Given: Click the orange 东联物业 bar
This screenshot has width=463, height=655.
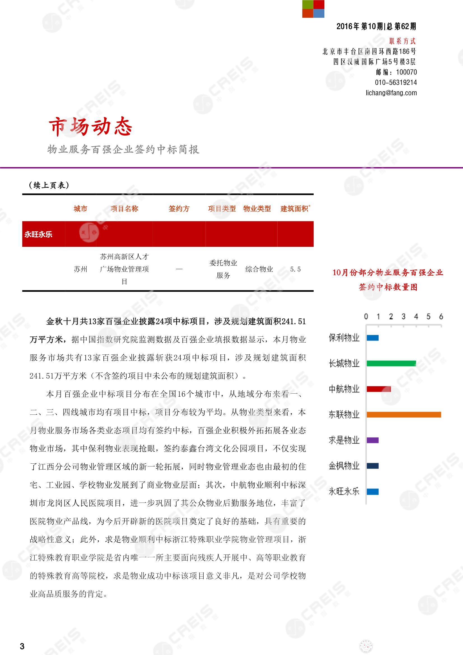Looking at the screenshot, I should coord(404,415).
